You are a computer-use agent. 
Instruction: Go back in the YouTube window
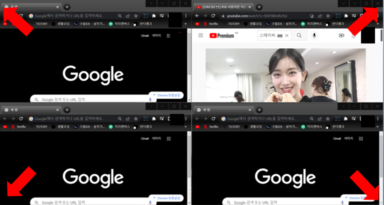(197, 16)
